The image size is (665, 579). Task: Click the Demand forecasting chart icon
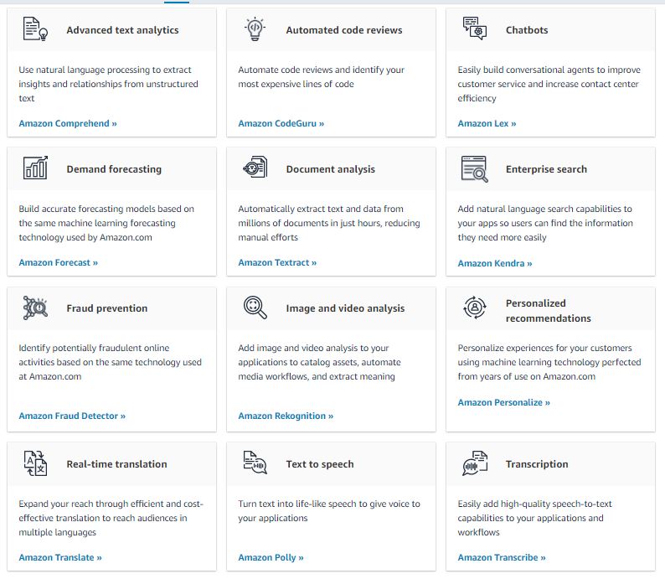click(x=36, y=168)
